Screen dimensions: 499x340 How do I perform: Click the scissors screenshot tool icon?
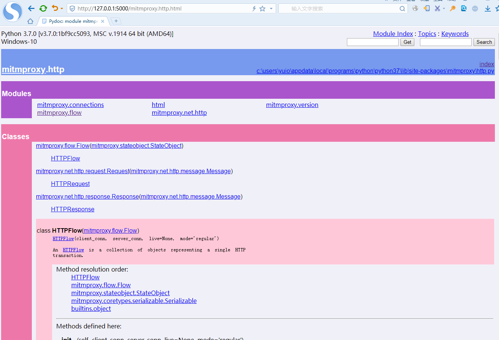tap(437, 8)
